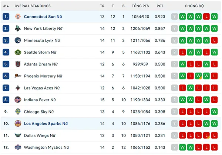
Task: Click the Connecticut Sun team logo
Action: point(18,17)
